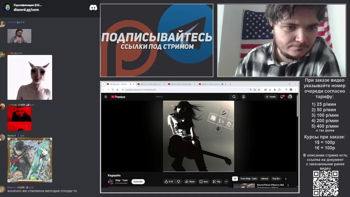
Task: Close the Neckhurts (Instrumental) tab
Action: (x=195, y=84)
